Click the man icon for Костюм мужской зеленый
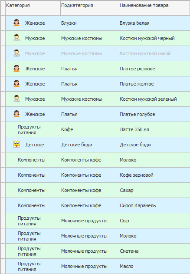This screenshot has width=190, height=274. click(x=16, y=99)
